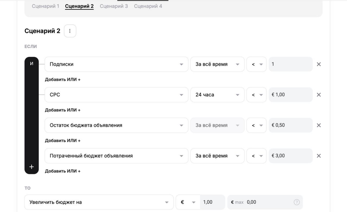Open the Сценарий 4 tab

pos(148,6)
